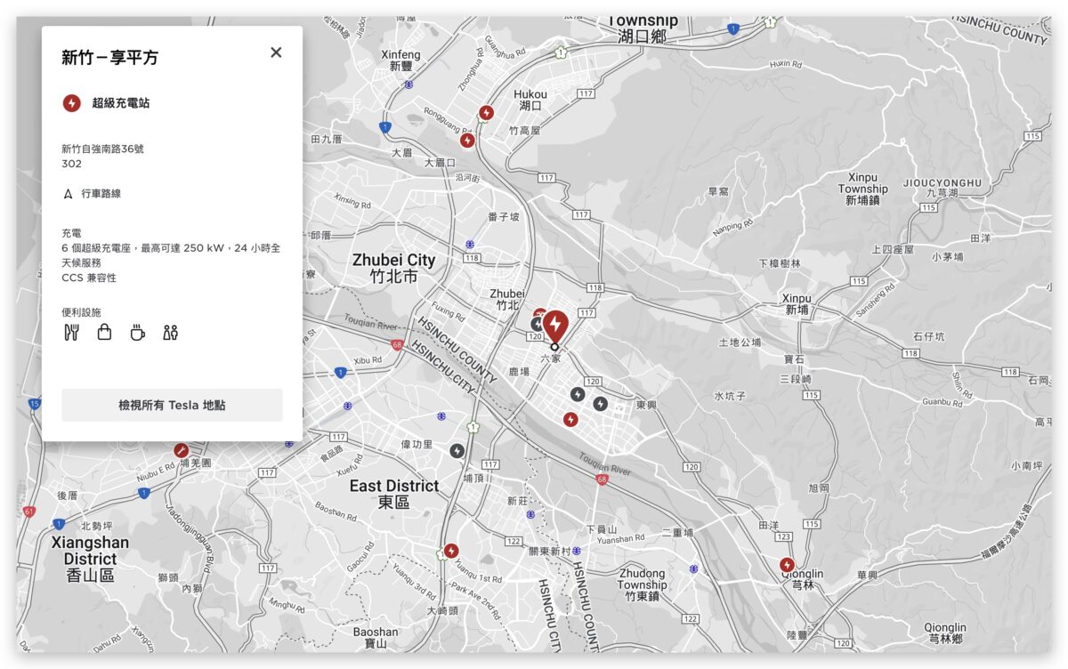The image size is (1068, 669).
Task: Click postal code 302 in the panel
Action: point(71,164)
